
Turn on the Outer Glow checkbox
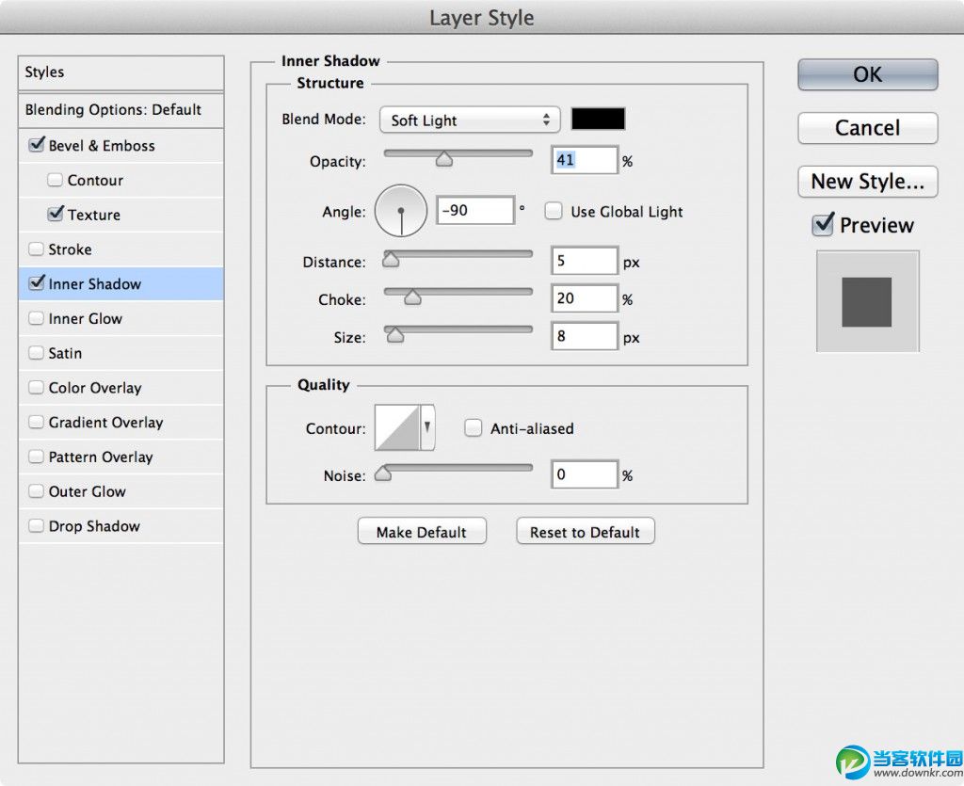(37, 491)
